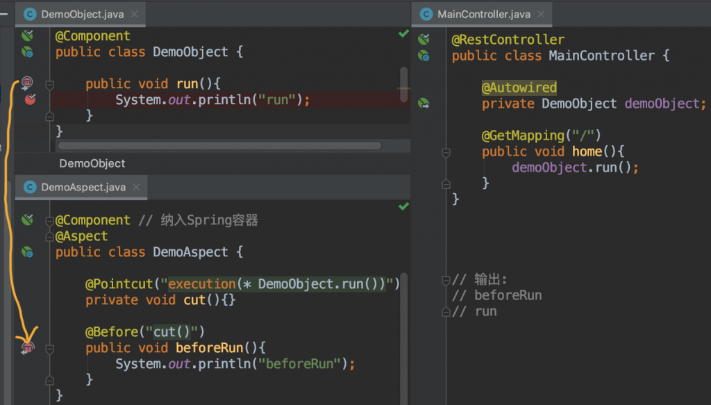Collapse the run() method fold marker
Image resolution: width=711 pixels, height=405 pixels.
coord(50,84)
